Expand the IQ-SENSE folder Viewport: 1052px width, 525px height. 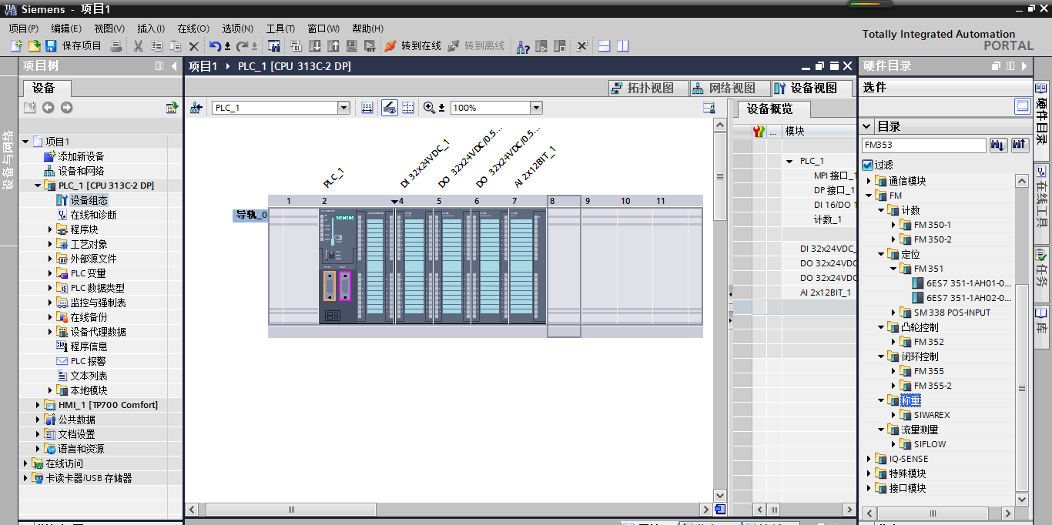(869, 459)
